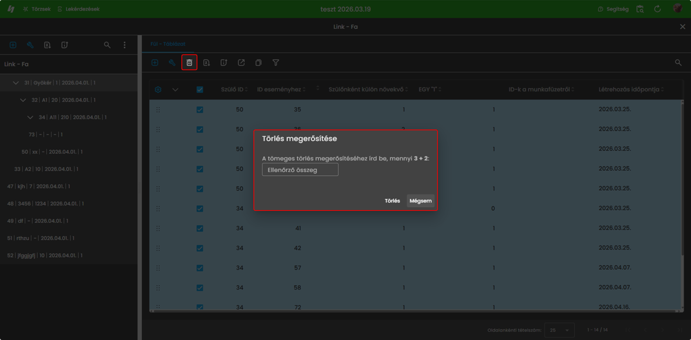Click the trash delete icon in table toolbar
This screenshot has height=340, width=691.
[189, 62]
